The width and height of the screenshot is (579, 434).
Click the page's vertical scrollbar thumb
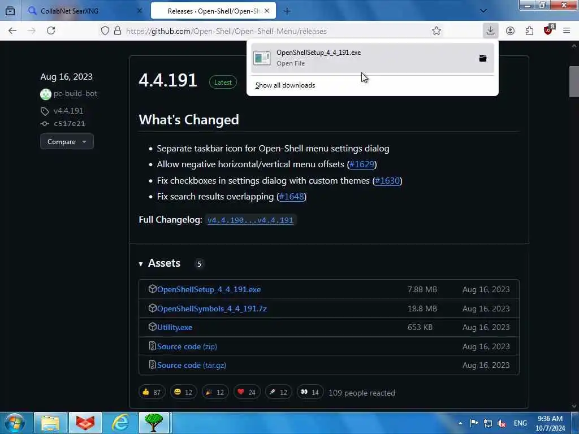click(574, 81)
